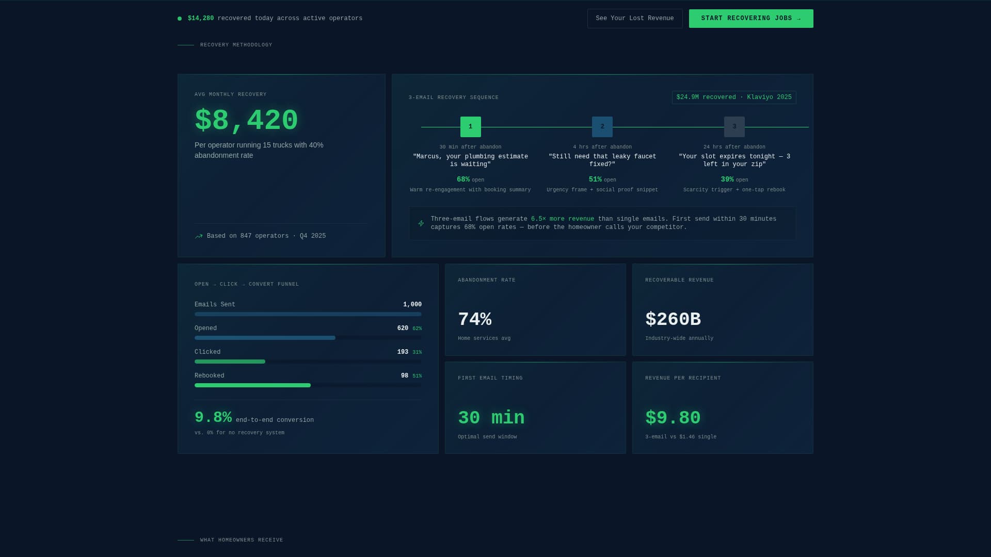Click the 51% open rate for email two
Screen dimensions: 991x557
pos(595,179)
